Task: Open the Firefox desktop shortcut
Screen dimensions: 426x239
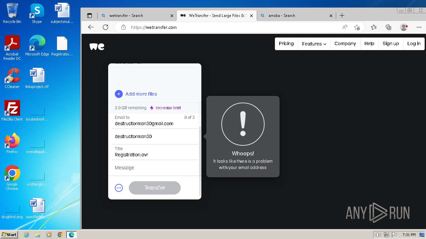Action: (x=12, y=143)
